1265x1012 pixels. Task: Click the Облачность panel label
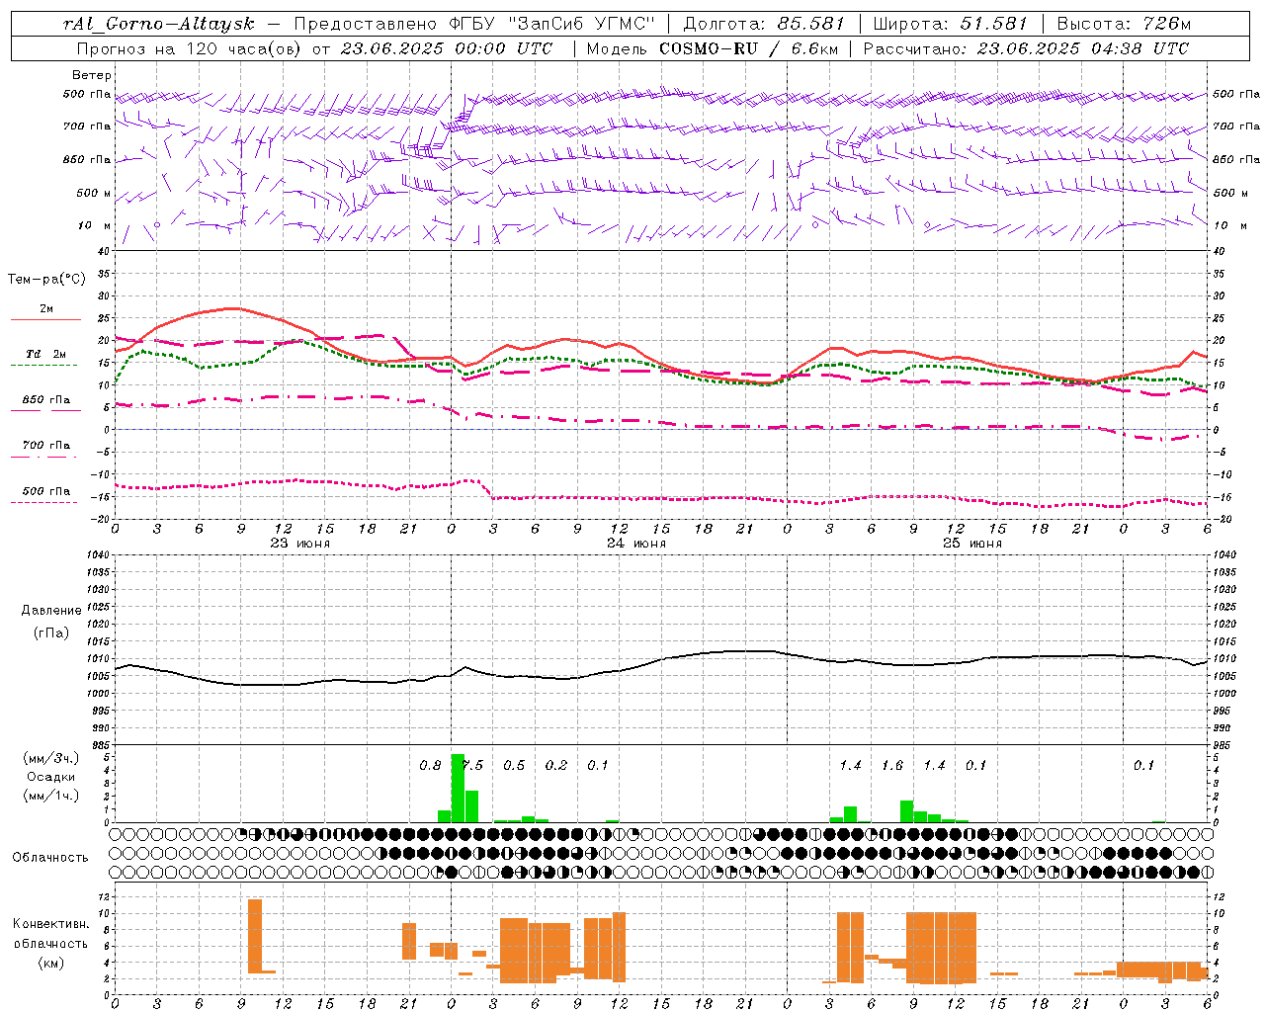point(50,857)
